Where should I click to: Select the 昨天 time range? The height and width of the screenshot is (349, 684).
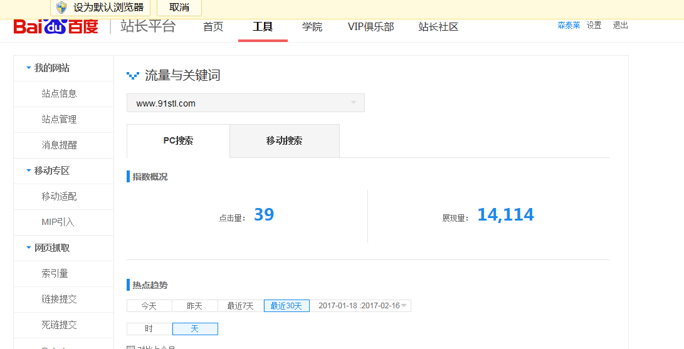click(x=195, y=306)
